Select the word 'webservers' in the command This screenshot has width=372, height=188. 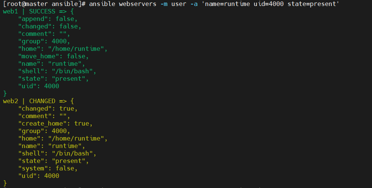(138, 4)
